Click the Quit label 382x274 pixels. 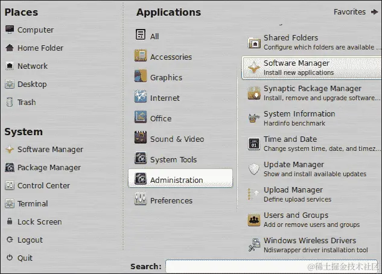25,258
